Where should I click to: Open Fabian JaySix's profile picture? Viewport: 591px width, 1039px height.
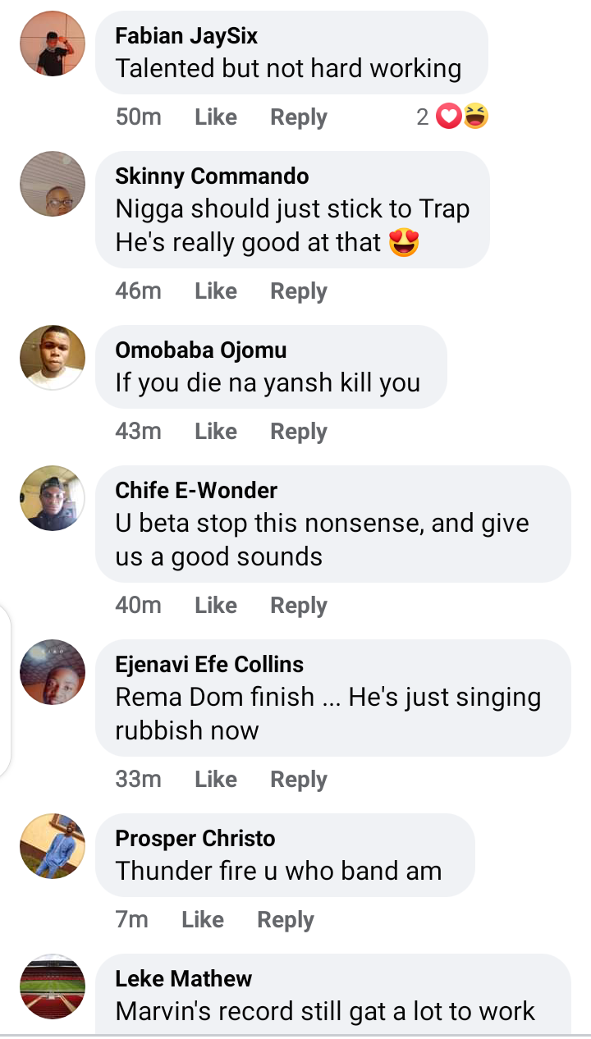(x=53, y=44)
